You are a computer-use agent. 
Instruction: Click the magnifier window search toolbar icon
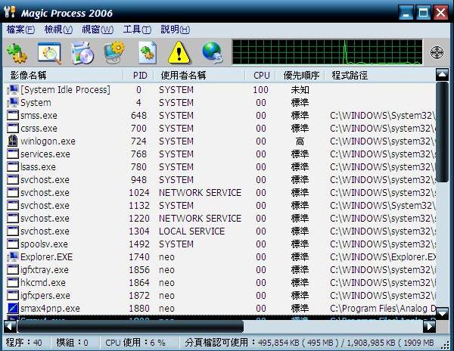(x=49, y=53)
